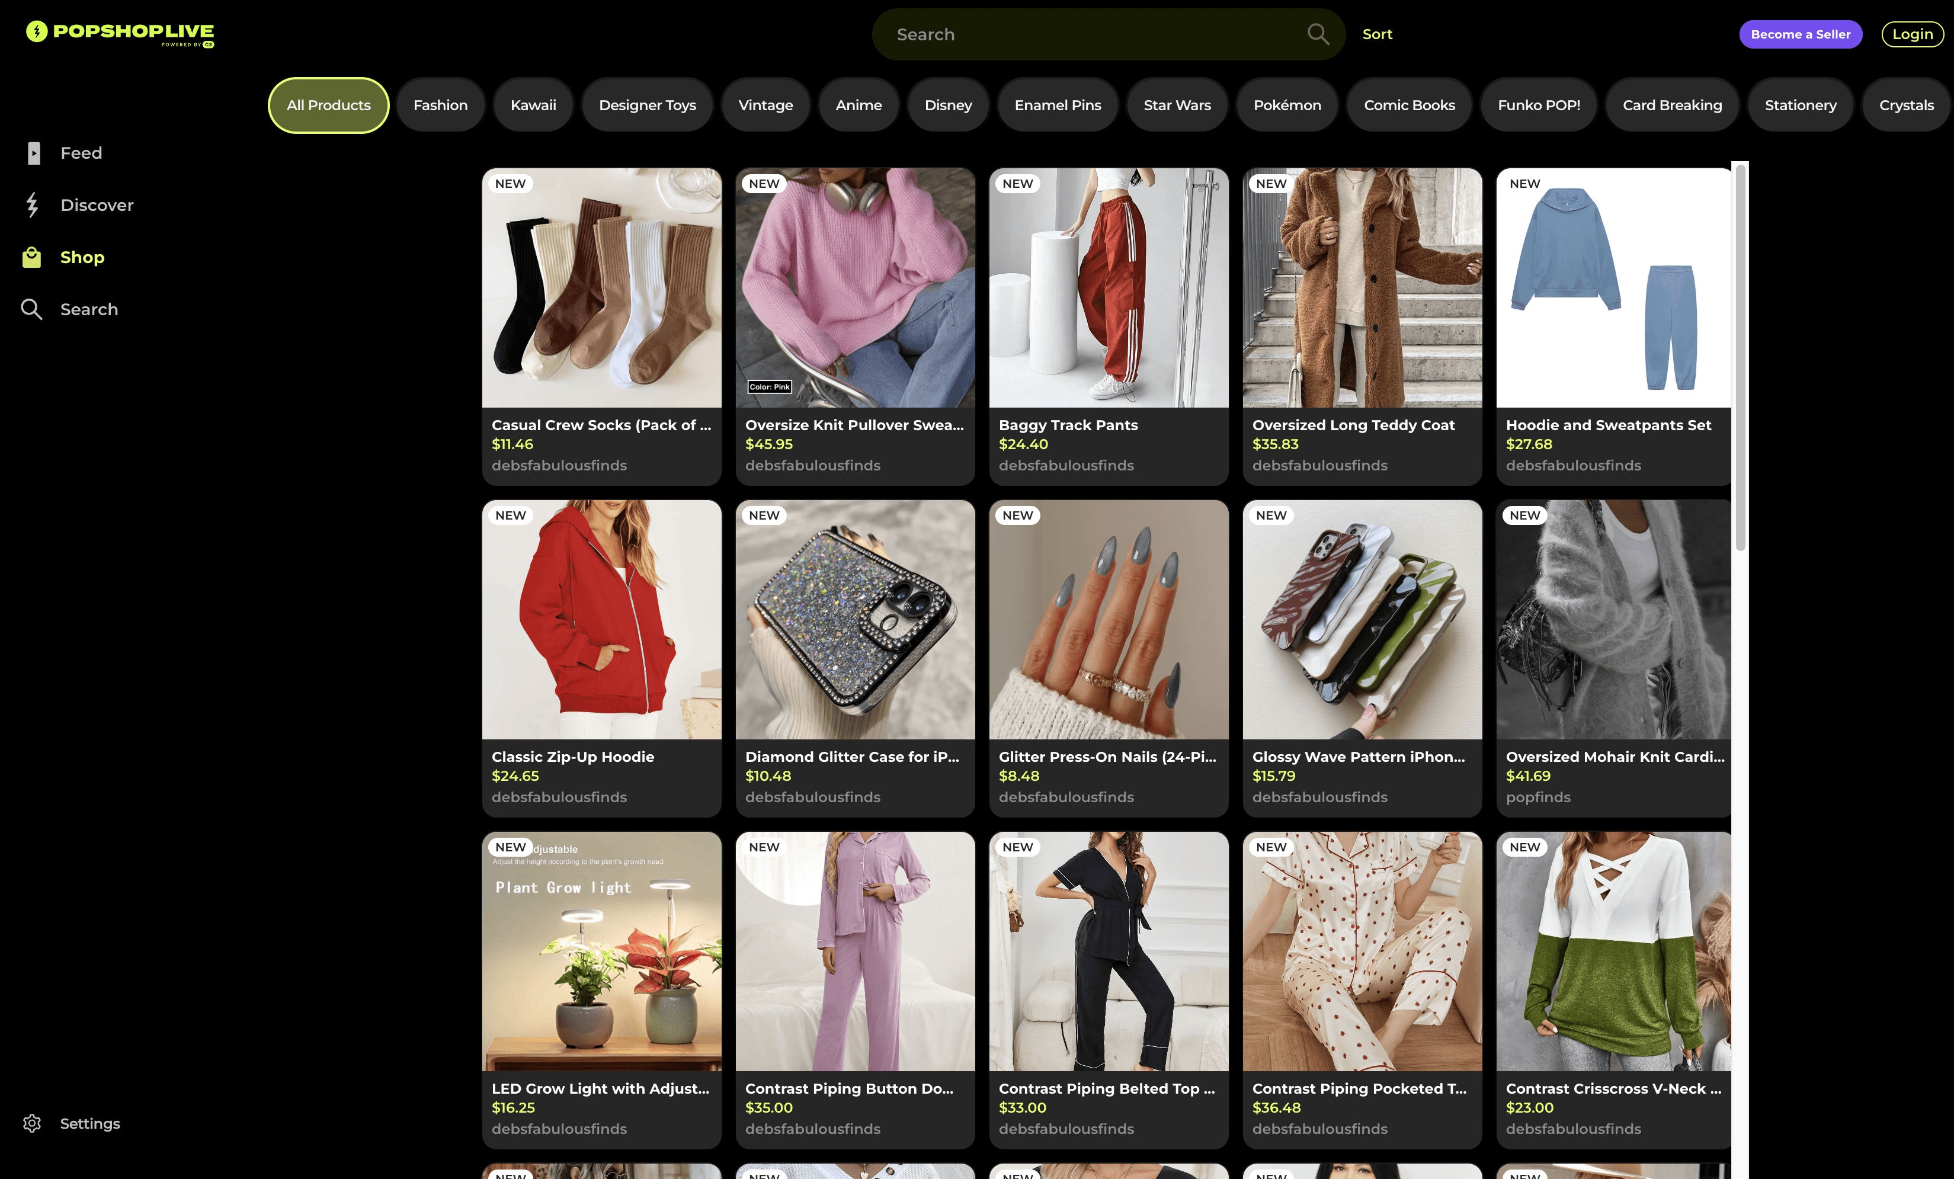
Task: Filter by the Pokémon category
Action: [x=1286, y=105]
